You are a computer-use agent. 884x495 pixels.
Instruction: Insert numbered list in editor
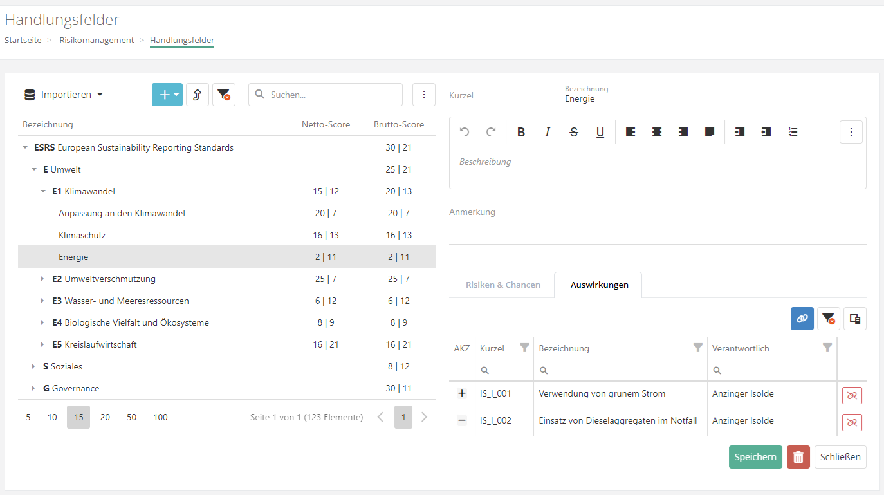pos(793,132)
